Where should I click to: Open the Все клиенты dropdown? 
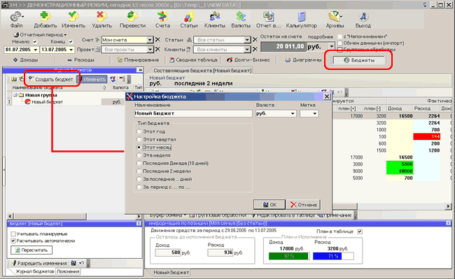246,50
